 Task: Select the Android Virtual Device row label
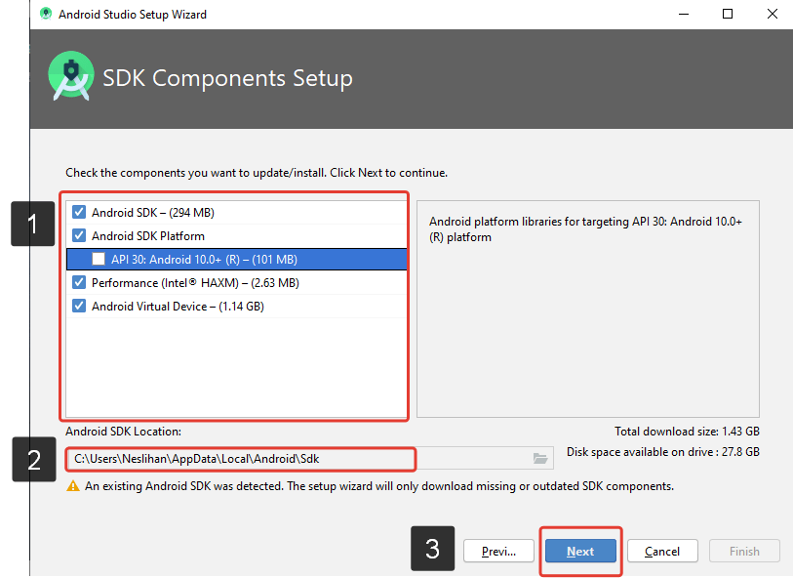[x=178, y=307]
